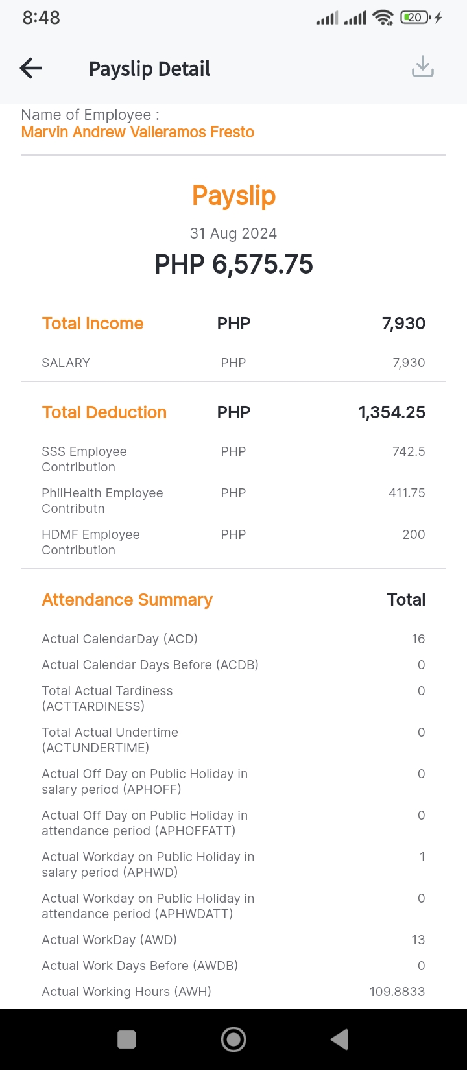Tap the SALARY income row
467x1070 pixels.
click(x=233, y=363)
